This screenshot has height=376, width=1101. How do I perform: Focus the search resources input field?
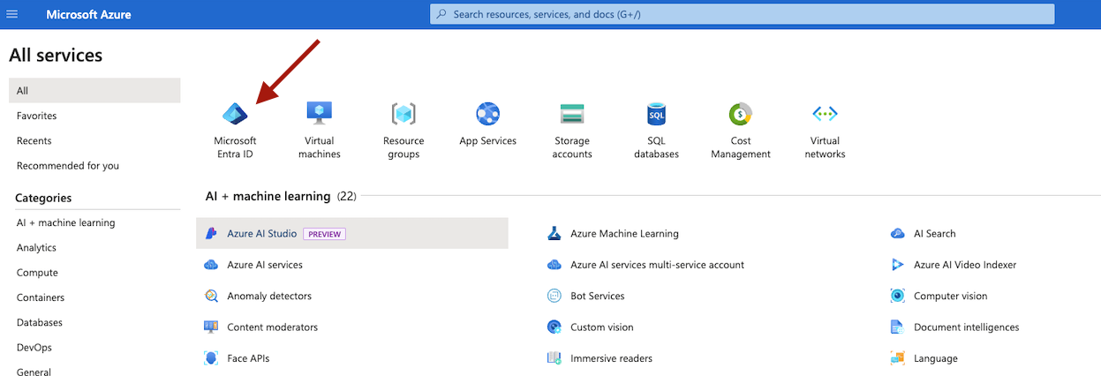[742, 14]
